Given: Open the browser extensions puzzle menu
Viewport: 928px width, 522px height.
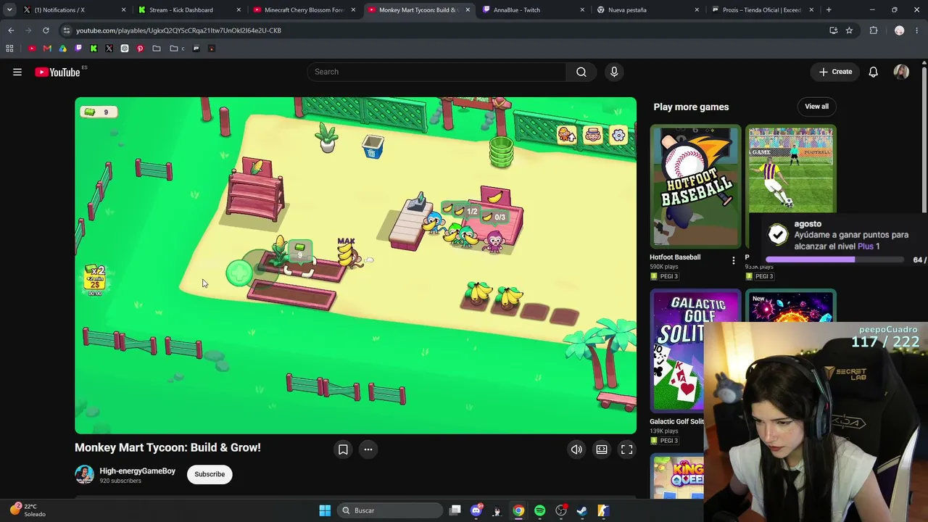Looking at the screenshot, I should click(x=874, y=30).
